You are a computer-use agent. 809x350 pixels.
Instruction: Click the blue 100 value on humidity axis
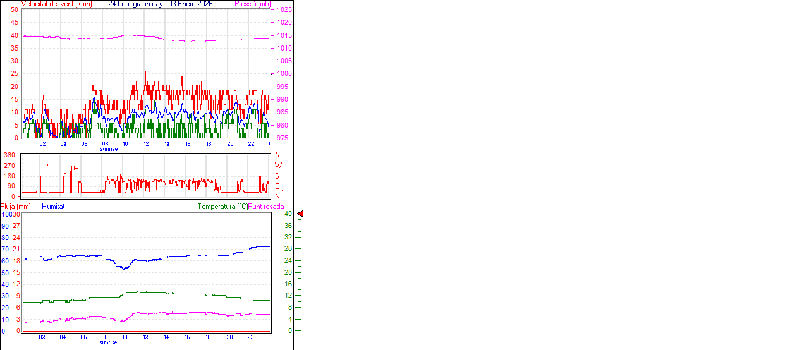(6, 214)
